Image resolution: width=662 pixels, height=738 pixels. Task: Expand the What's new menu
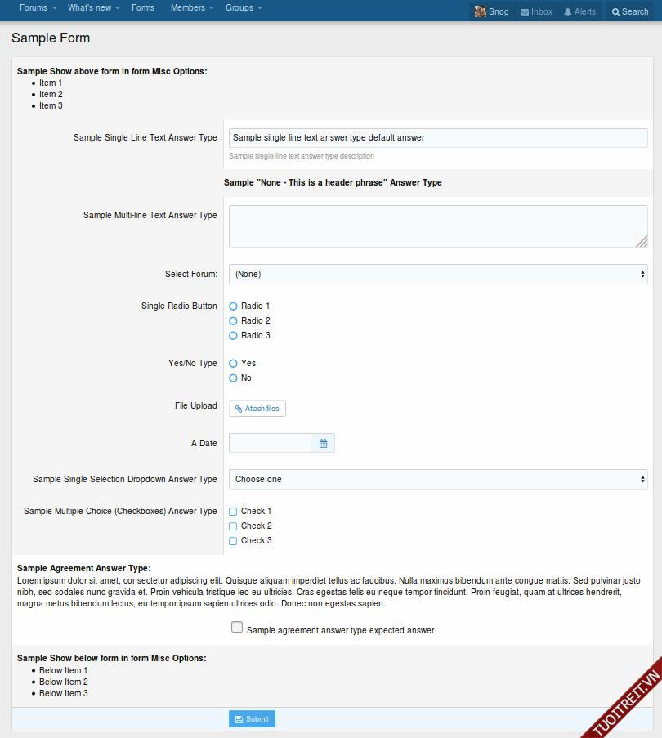pyautogui.click(x=93, y=8)
